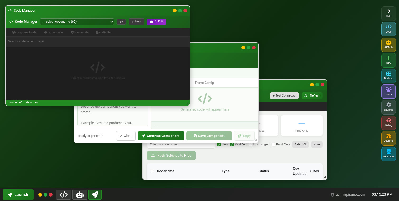The height and width of the screenshot is (201, 399).
Task: Click the robot icon in the taskbar
Action: tap(79, 194)
